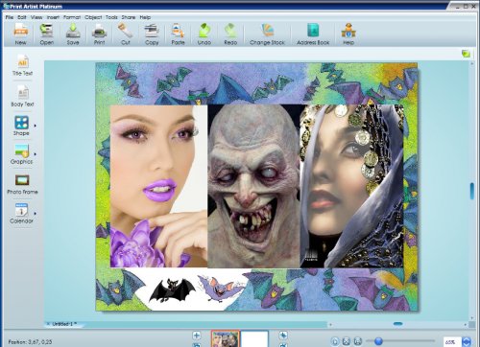Click the first page view icon beside the zoom slider
Viewport: 480px width, 347px height.
tap(335, 341)
